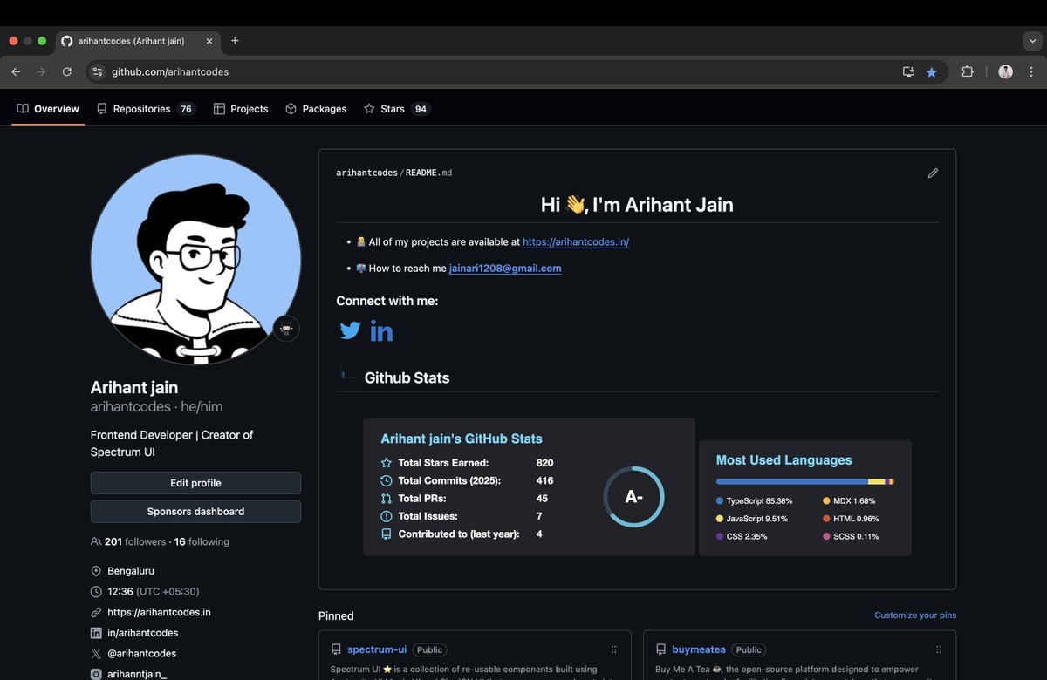Image resolution: width=1047 pixels, height=680 pixels.
Task: Open the in/arihantcodes LinkedIn sidebar link
Action: [142, 633]
